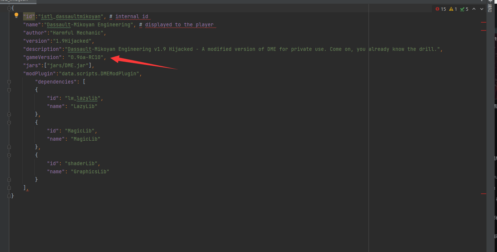Viewport: 497px width, 252px height.
Task: Select the mod_info.json editor tab
Action: 15,1
